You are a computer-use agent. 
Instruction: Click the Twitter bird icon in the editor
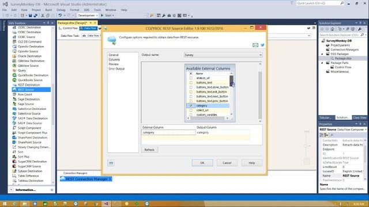pos(262,45)
